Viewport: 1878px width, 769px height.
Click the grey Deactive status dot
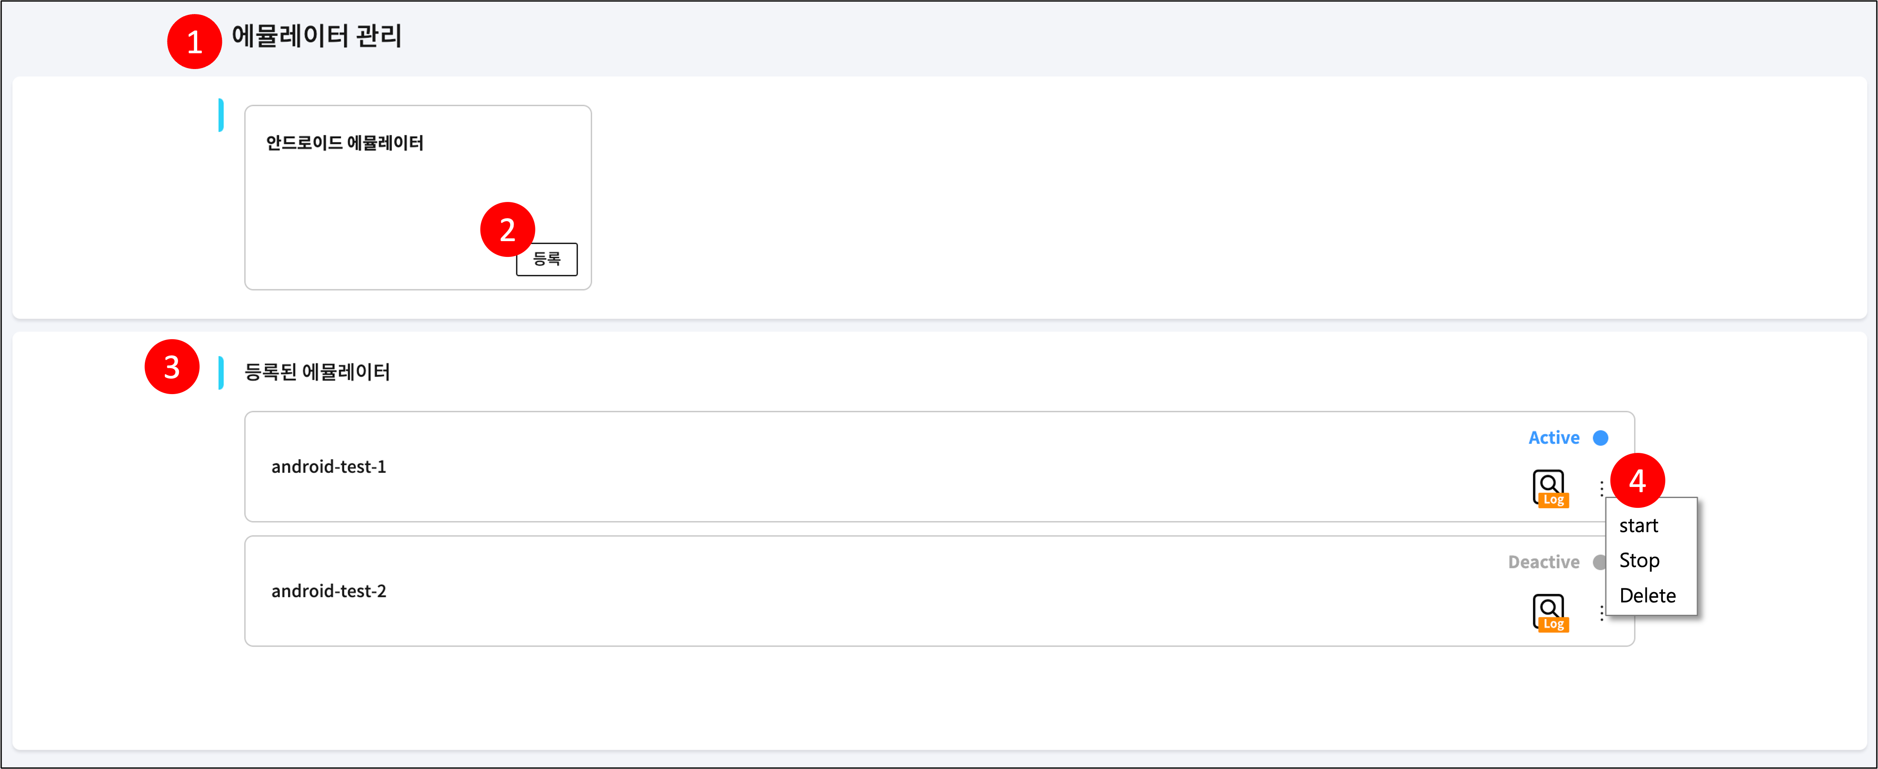click(x=1599, y=562)
